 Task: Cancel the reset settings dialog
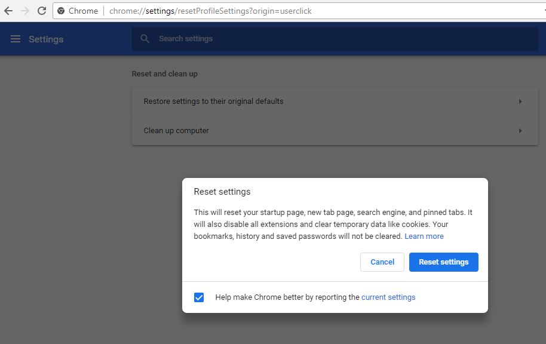(x=382, y=262)
